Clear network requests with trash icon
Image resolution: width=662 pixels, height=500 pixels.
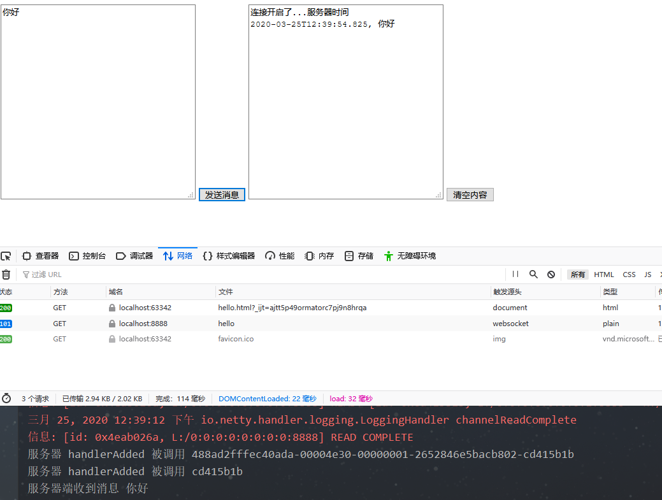point(6,275)
